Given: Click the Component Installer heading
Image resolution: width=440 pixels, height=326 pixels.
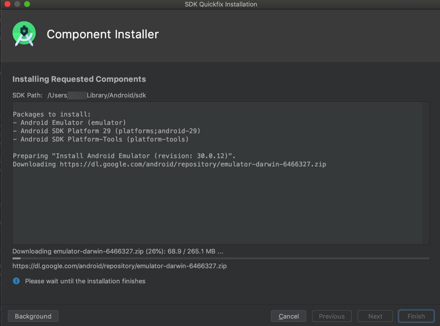Looking at the screenshot, I should pyautogui.click(x=103, y=34).
